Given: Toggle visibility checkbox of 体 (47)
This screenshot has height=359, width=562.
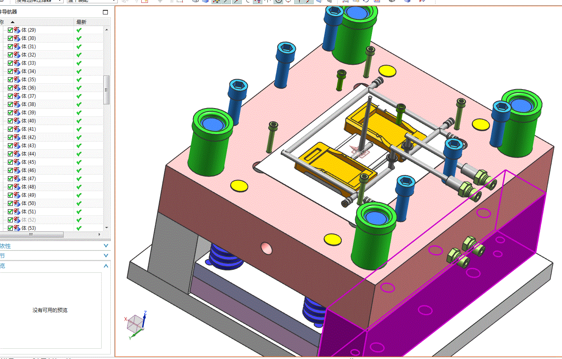Looking at the screenshot, I should point(10,179).
